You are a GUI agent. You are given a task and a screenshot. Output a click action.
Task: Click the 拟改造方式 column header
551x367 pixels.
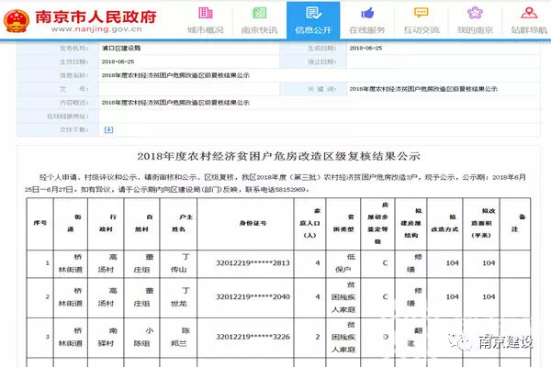444,223
